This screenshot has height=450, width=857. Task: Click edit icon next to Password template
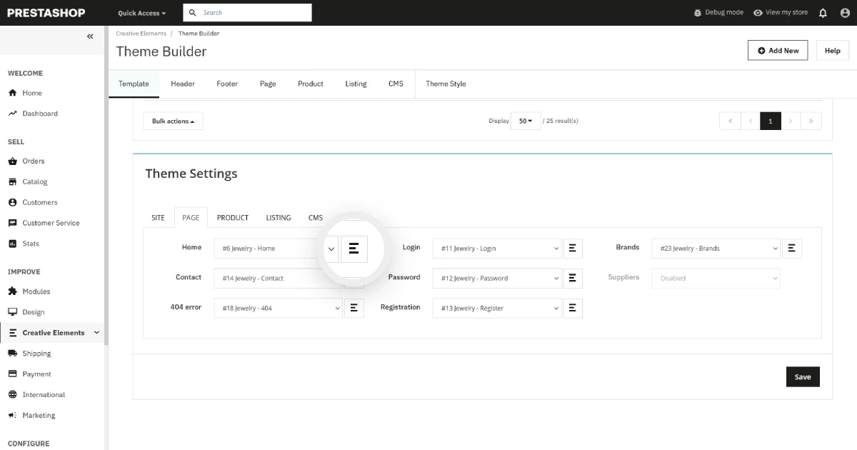[x=572, y=279]
